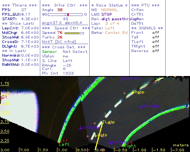Screen dimensions: 190x152
Task: Select the Race Status section header
Action: 109,5
